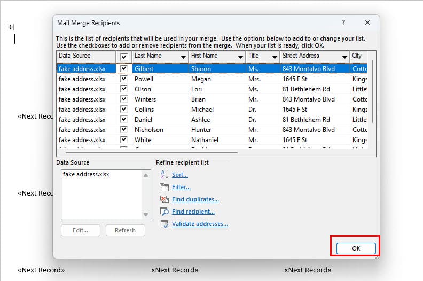The width and height of the screenshot is (423, 281).
Task: Click the Find duplicates icon
Action: [x=164, y=199]
